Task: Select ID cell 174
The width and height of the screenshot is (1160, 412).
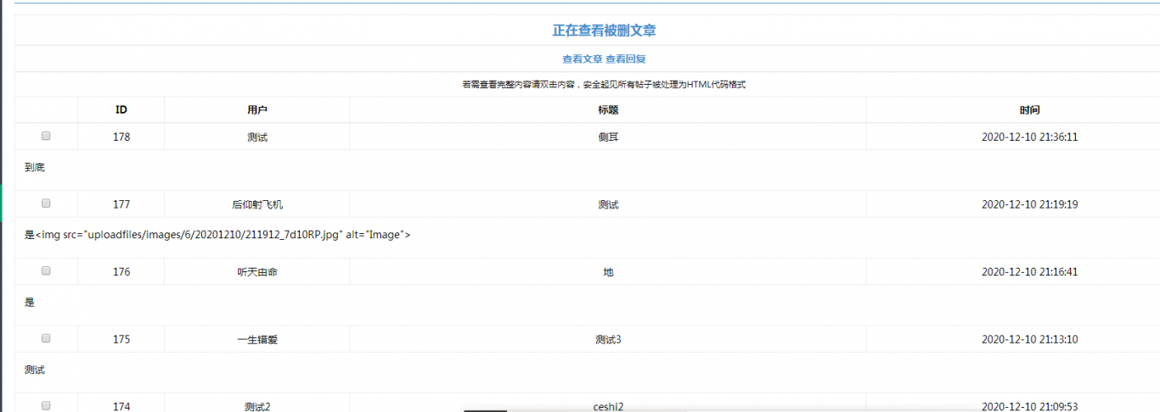Action: [x=121, y=407]
